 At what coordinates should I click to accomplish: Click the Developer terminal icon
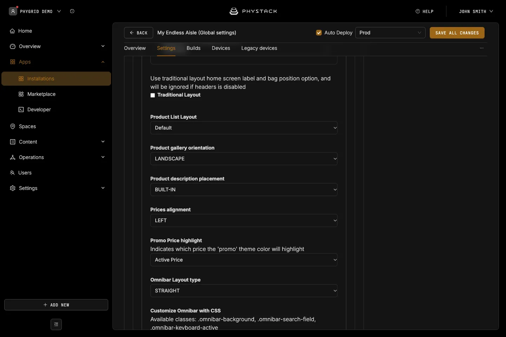pyautogui.click(x=21, y=110)
